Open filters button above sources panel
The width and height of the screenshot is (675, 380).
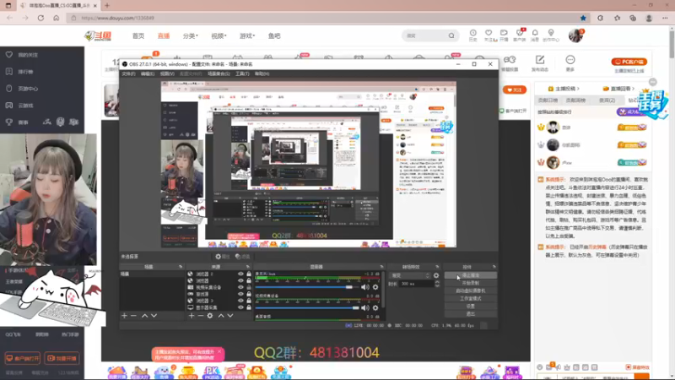pos(242,257)
